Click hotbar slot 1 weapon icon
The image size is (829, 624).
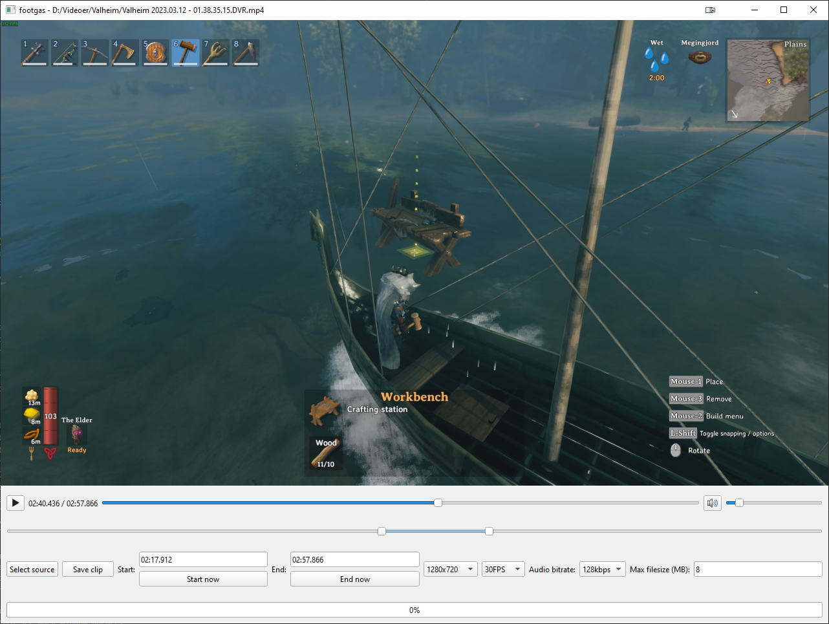point(34,52)
